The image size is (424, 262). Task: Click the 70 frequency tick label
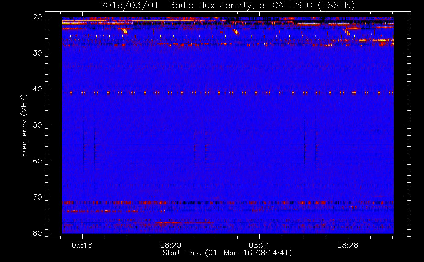coord(38,197)
